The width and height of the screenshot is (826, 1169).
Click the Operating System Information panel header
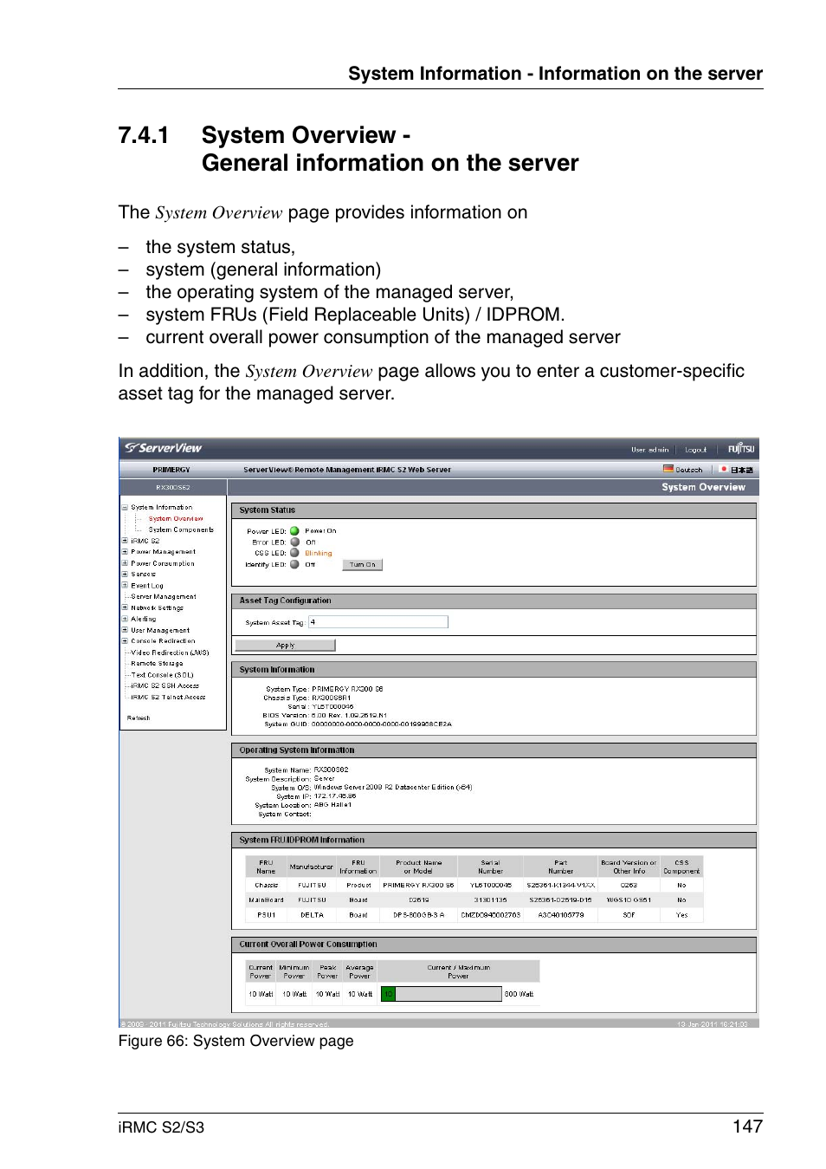pos(494,750)
